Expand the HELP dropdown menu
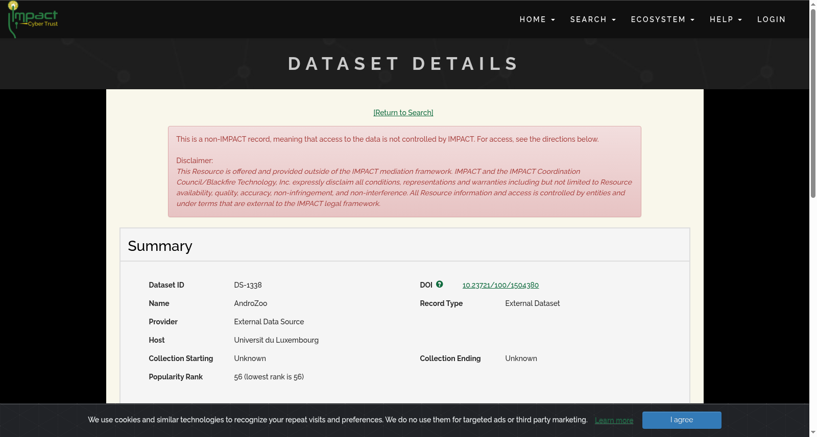This screenshot has width=817, height=437. (x=726, y=19)
